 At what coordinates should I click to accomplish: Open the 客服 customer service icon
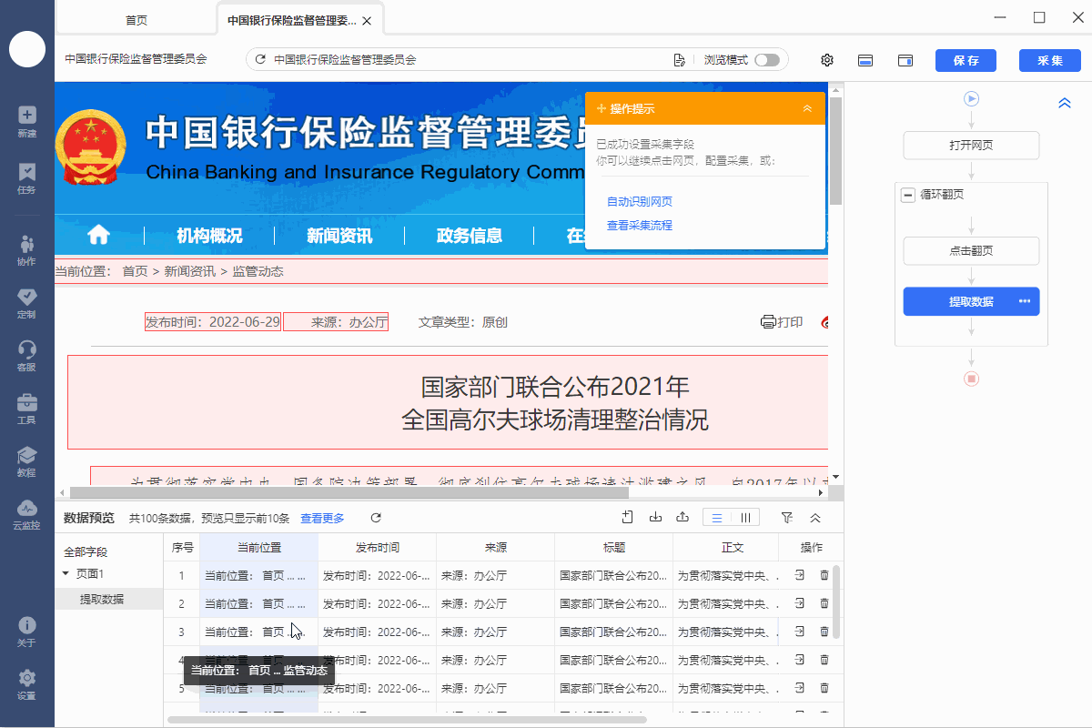coord(27,355)
